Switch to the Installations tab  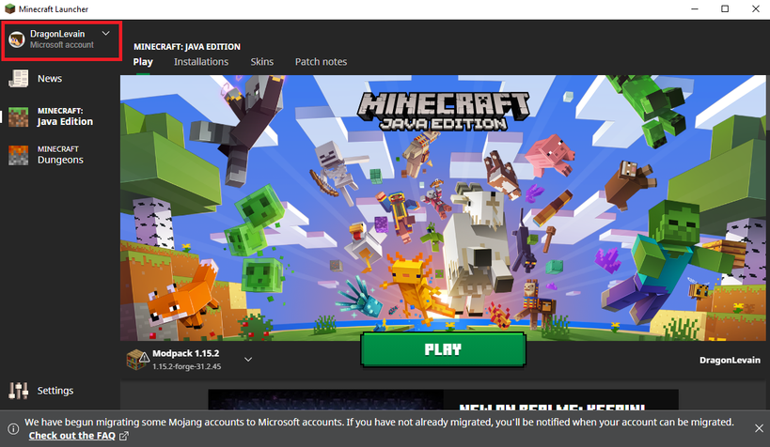pos(201,62)
